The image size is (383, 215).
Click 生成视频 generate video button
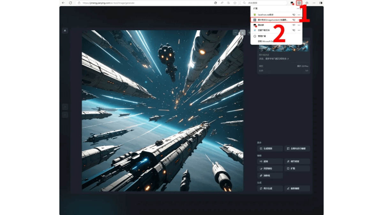pos(270,149)
